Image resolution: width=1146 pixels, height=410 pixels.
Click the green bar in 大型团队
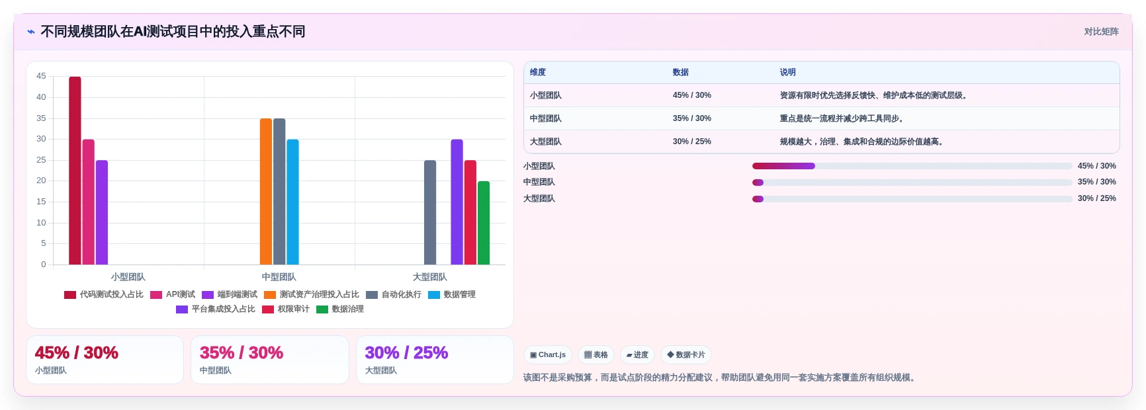point(484,223)
